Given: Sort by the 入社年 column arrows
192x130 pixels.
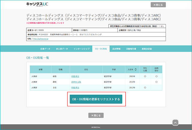Looking at the screenshot, I should pos(136,69).
